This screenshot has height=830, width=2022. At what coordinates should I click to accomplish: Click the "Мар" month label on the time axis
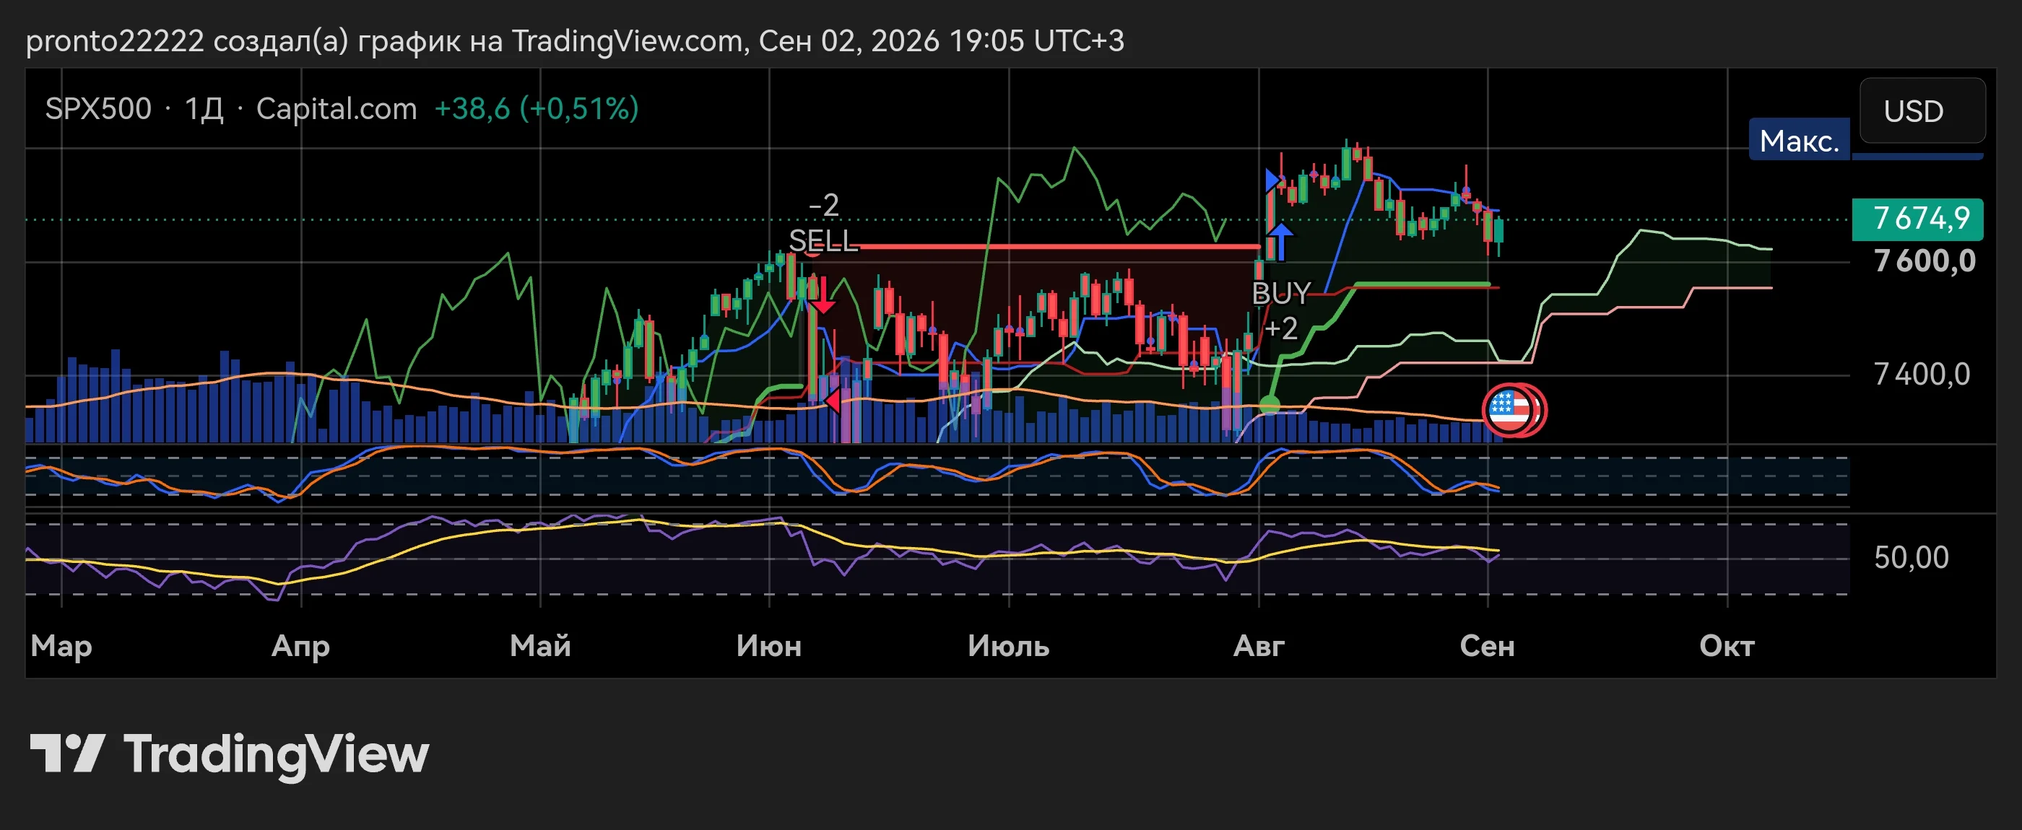61,646
